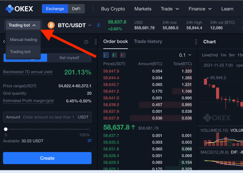The width and height of the screenshot is (243, 173).
Task: Set amount slider to 100% point
Action: pyautogui.click(x=89, y=129)
